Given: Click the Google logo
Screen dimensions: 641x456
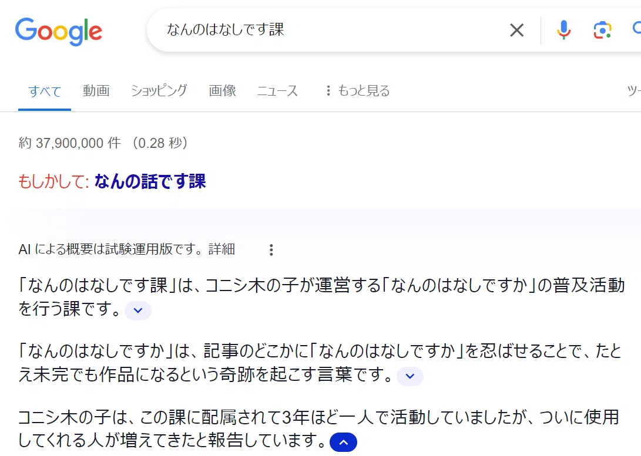Looking at the screenshot, I should click(58, 32).
